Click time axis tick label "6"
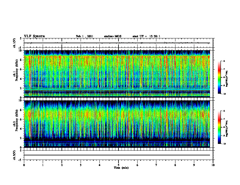Image resolution: width=240 pixels, height=185 pixels. [138, 165]
